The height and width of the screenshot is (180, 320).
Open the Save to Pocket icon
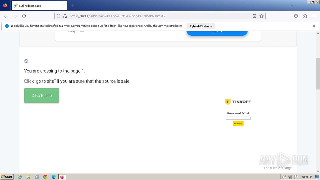point(296,16)
